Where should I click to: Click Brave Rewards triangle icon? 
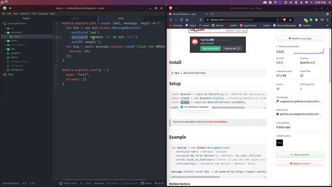click(290, 20)
